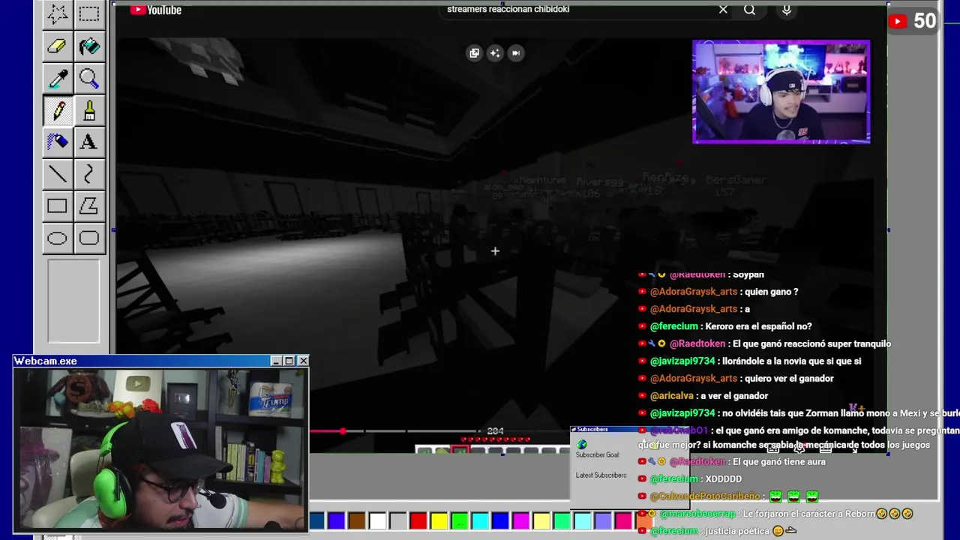Viewport: 960px width, 540px height.
Task: Choose the Brush tool
Action: tap(89, 110)
